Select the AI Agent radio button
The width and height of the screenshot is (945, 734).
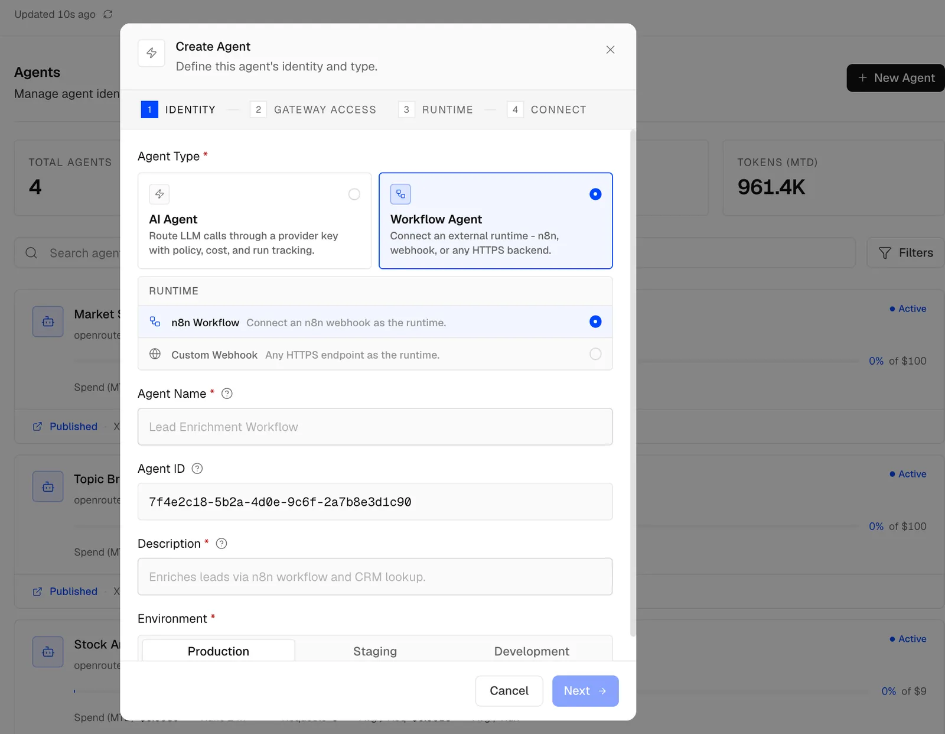354,194
